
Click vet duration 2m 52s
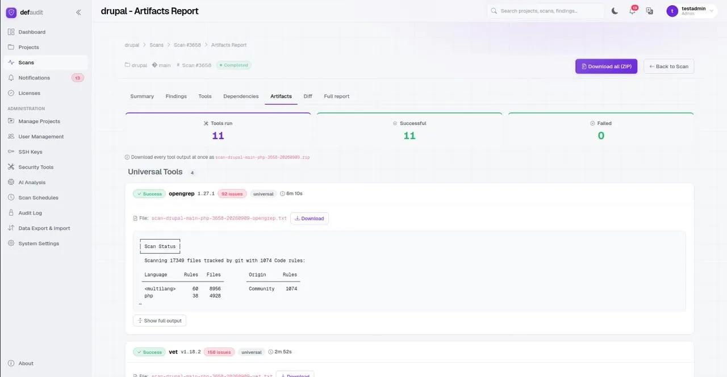click(x=280, y=352)
